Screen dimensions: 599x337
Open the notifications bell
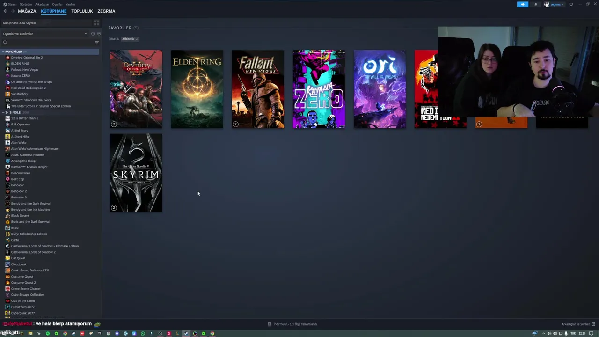pos(536,4)
